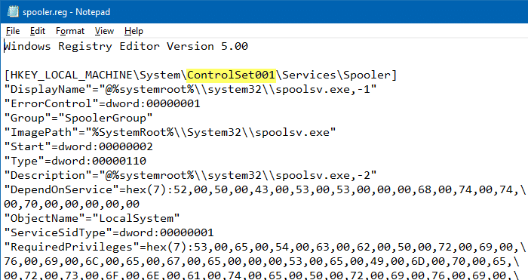Click the "DependOnService" hex line

(x=265, y=189)
